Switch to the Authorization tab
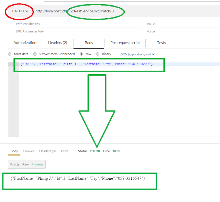The image size is (220, 202). click(25, 43)
